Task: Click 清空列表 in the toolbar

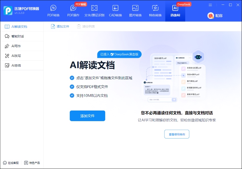Action: coord(86,26)
